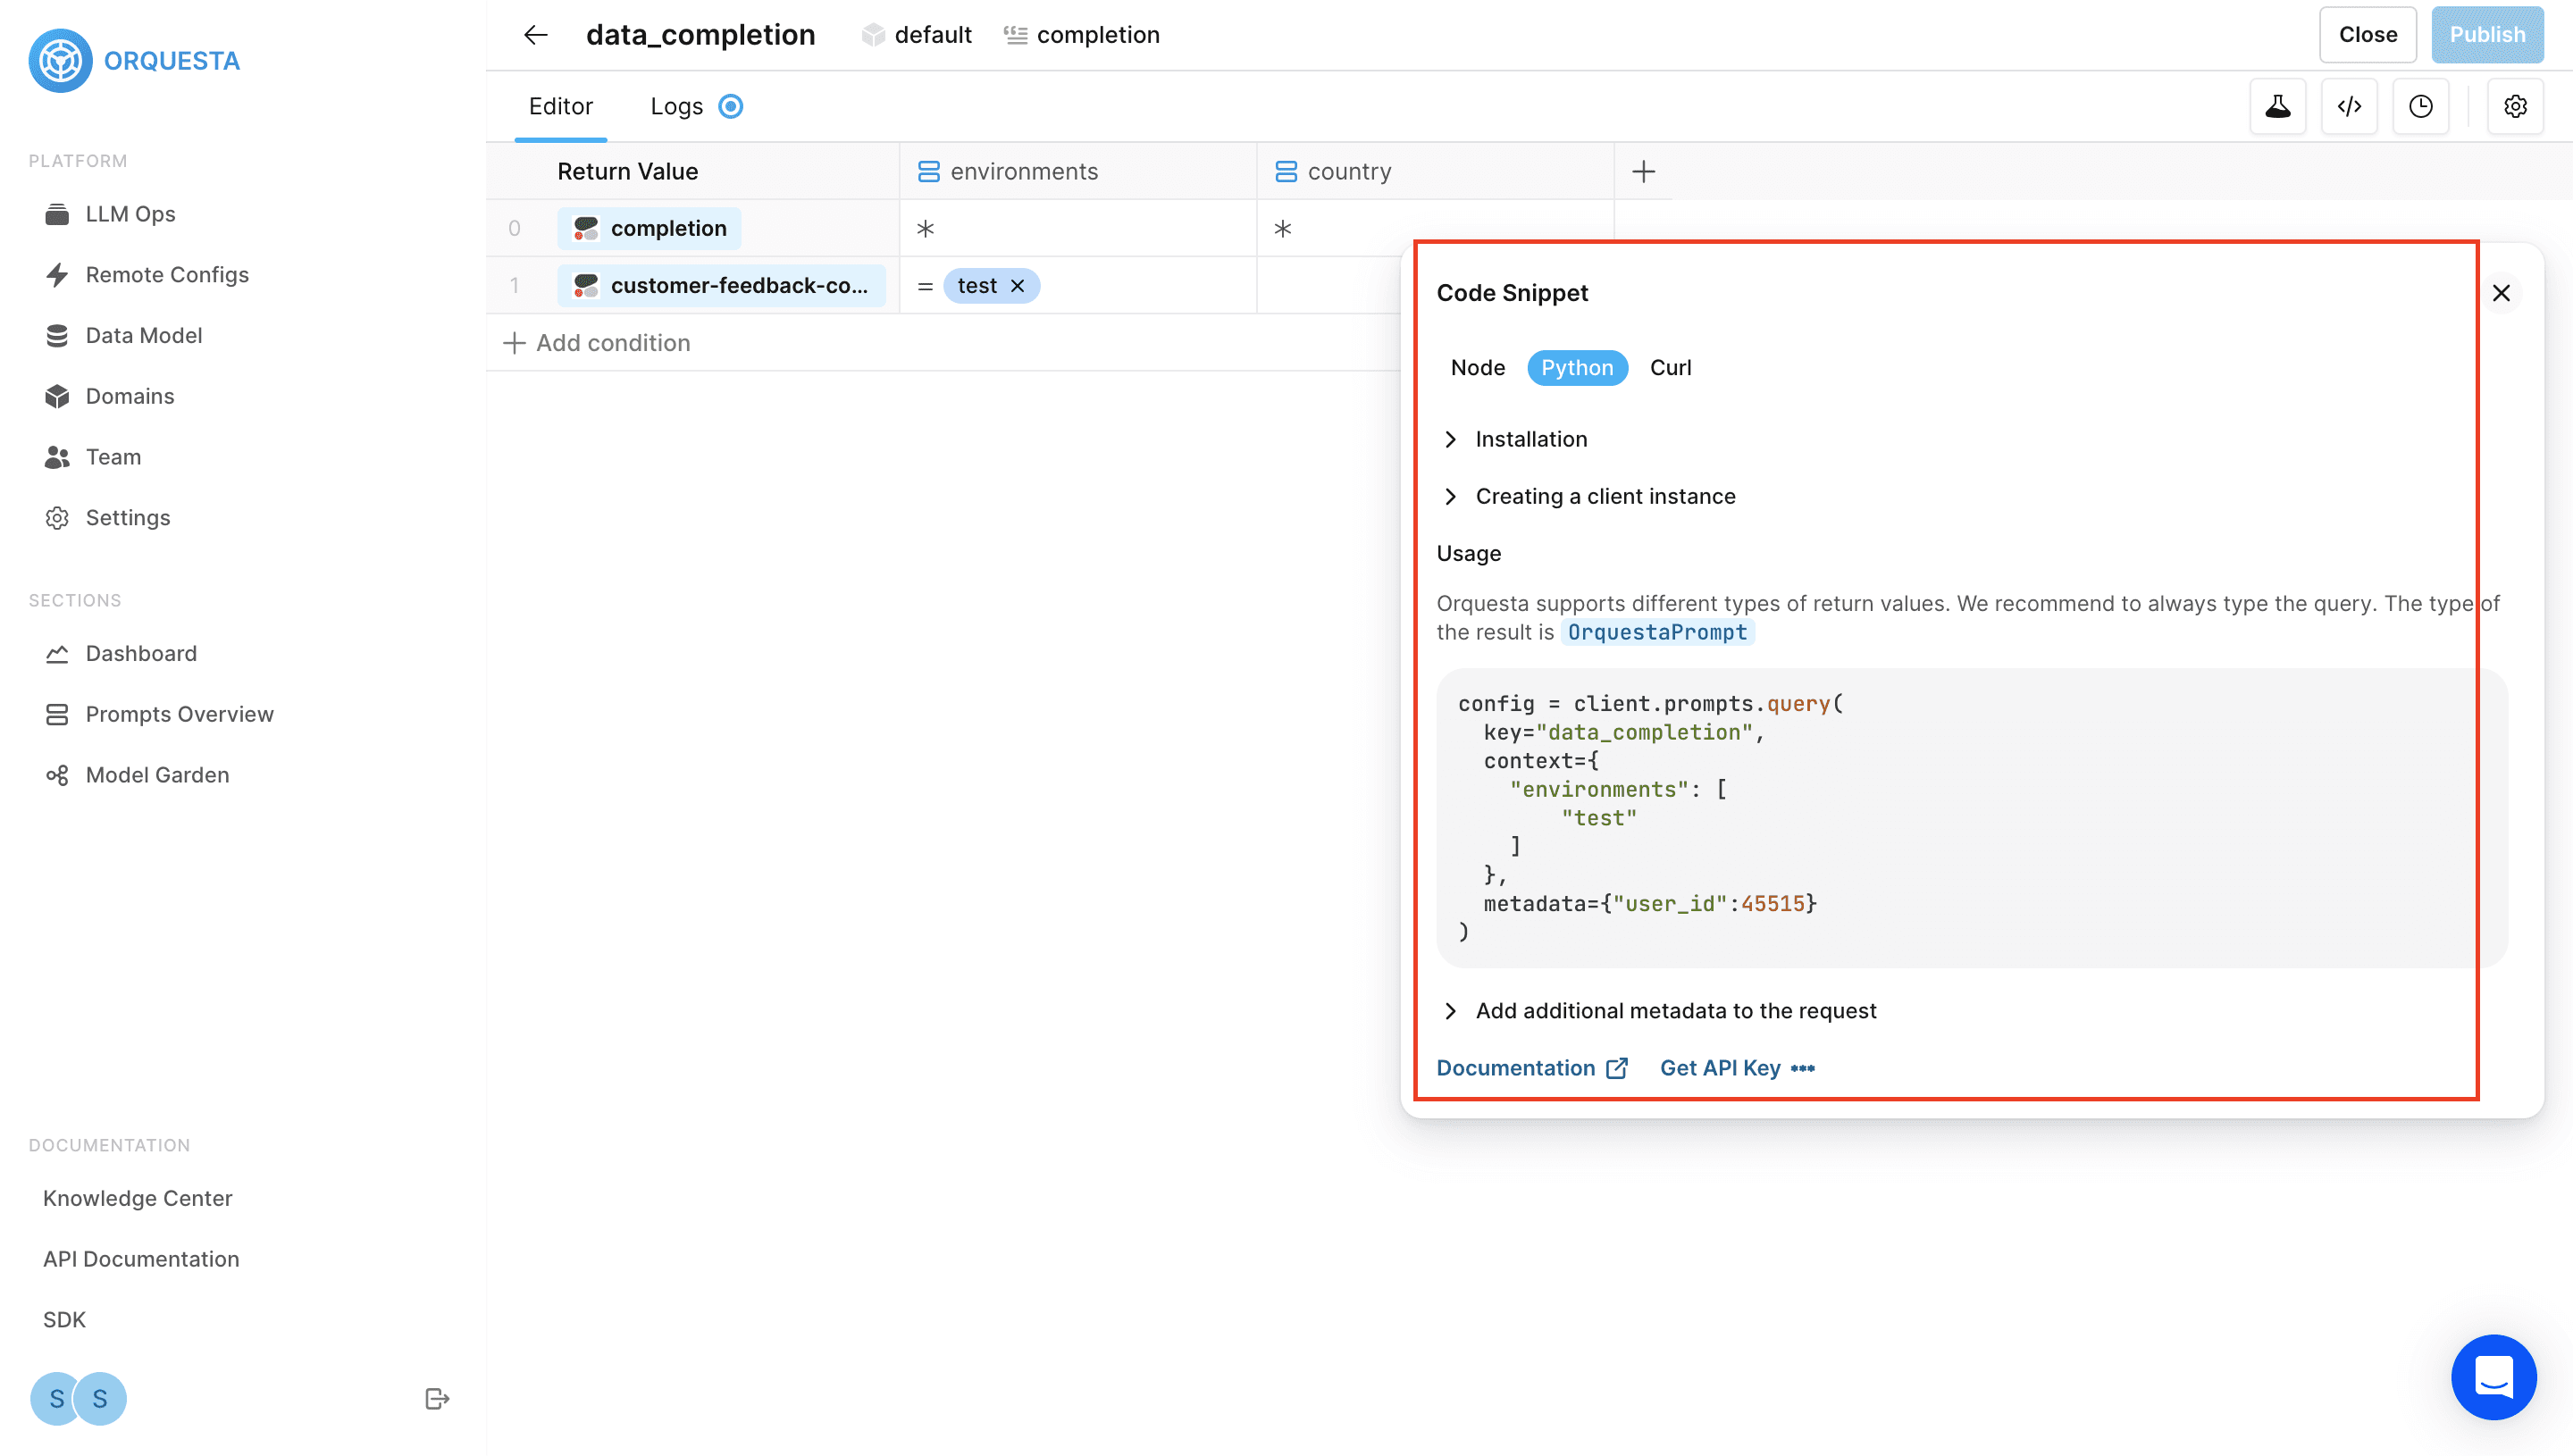Click the logout icon at bottom left
2573x1456 pixels.
[x=437, y=1398]
